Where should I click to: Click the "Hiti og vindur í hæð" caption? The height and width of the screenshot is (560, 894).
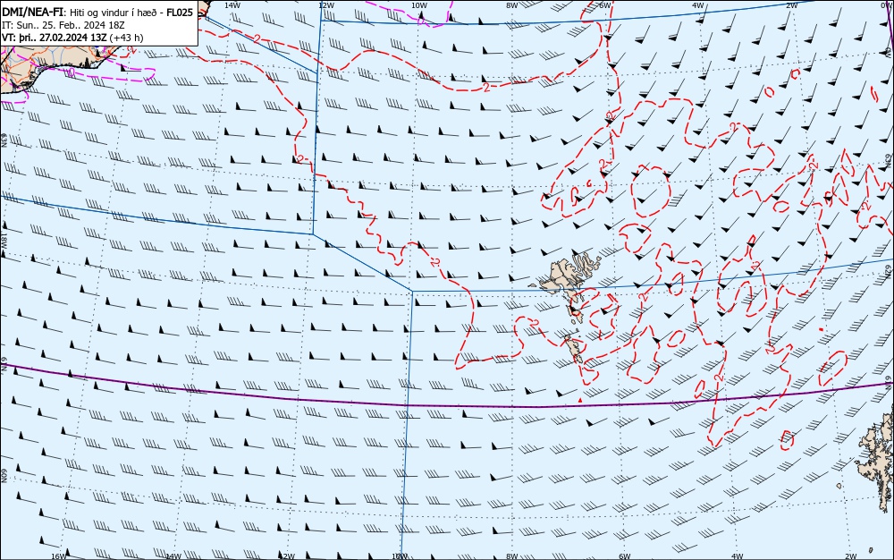[114, 13]
